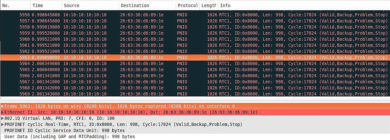Screen dimensions: 390x140
Task: Click the Length column header
Action: (x=209, y=5)
